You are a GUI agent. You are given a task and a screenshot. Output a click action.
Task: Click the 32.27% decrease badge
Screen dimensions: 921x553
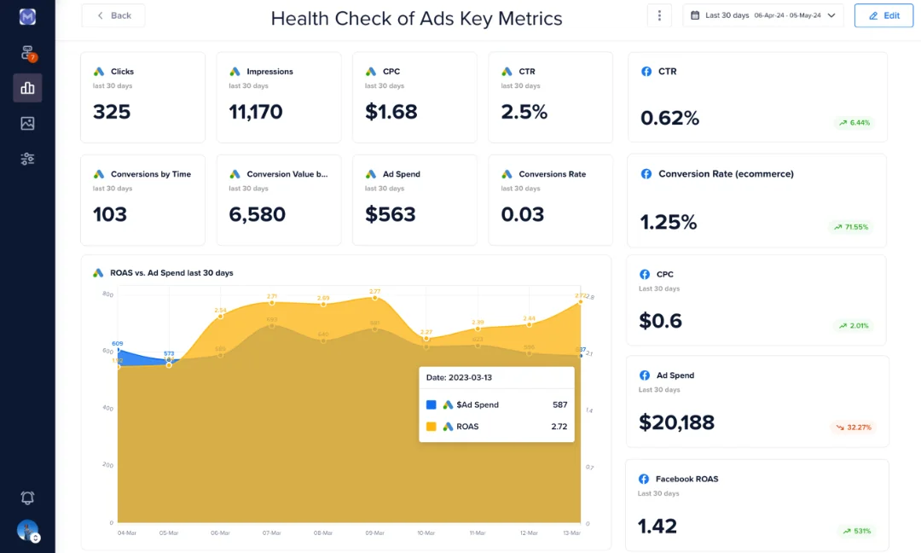click(854, 428)
